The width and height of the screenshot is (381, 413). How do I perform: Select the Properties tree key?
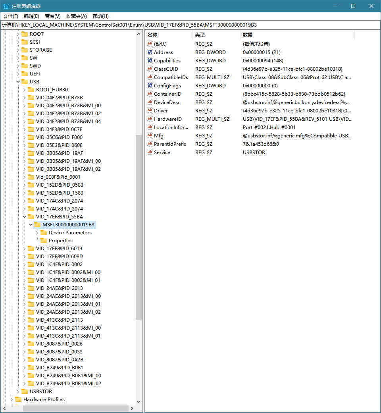[60, 240]
